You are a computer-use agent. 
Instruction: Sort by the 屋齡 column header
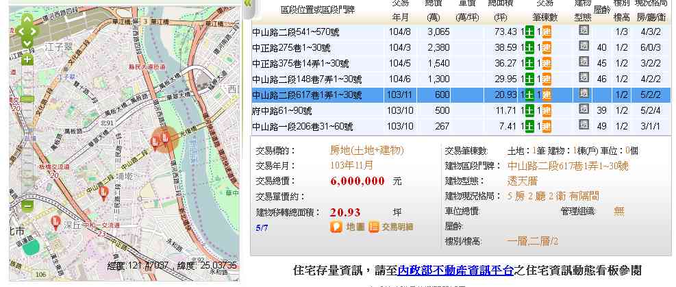click(x=602, y=10)
